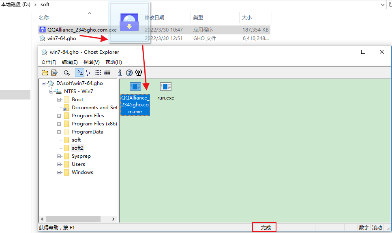Image resolution: width=392 pixels, height=233 pixels.
Task: Select the Windows folder in tree
Action: (82, 172)
